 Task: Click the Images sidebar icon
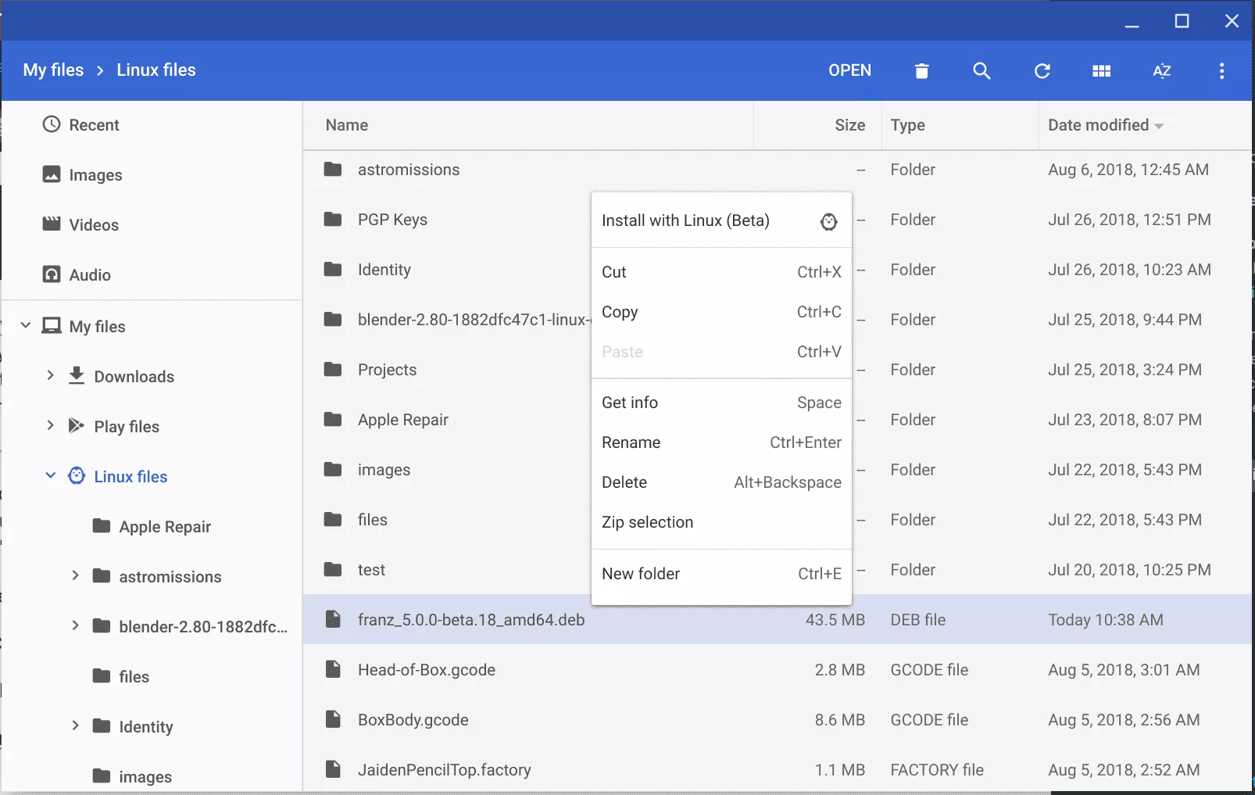click(51, 174)
